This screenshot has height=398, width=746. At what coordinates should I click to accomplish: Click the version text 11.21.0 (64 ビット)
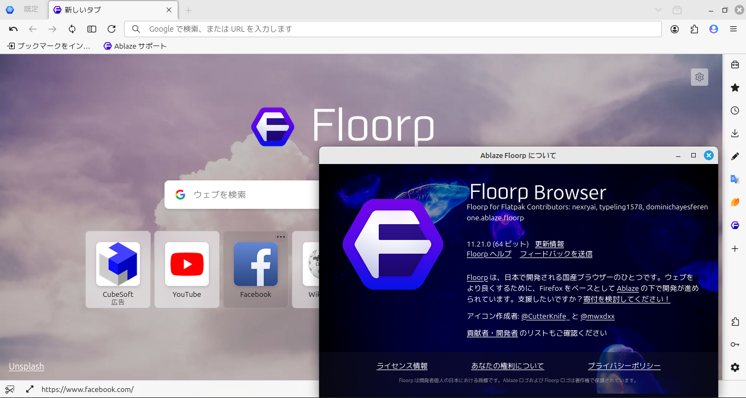coord(498,244)
